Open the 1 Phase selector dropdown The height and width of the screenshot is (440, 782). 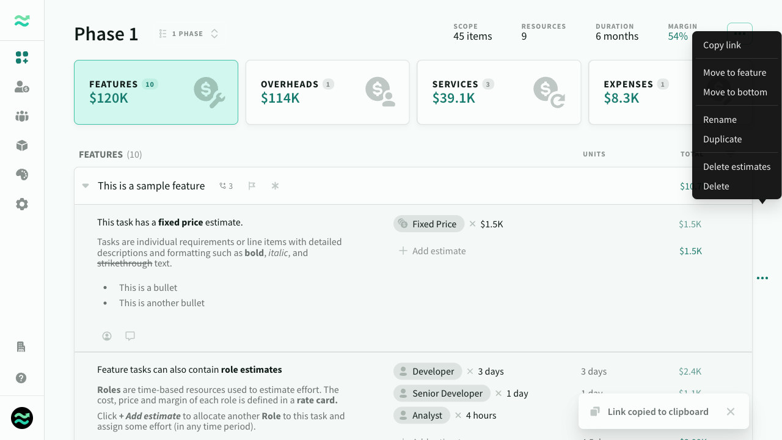click(x=189, y=34)
